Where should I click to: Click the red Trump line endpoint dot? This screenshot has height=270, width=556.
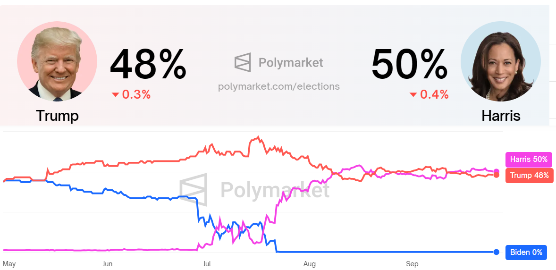coord(497,175)
